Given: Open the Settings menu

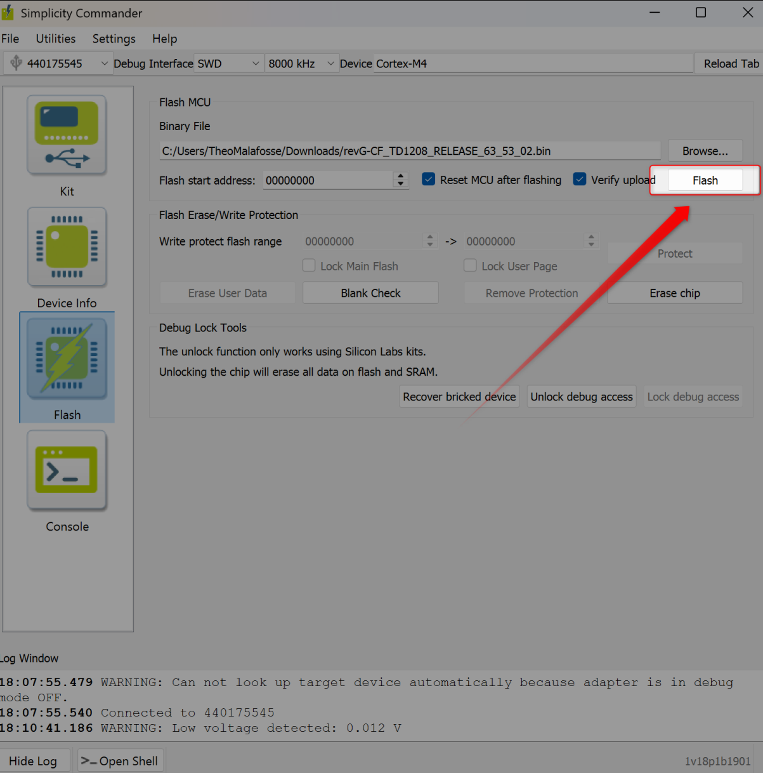Looking at the screenshot, I should coord(114,39).
